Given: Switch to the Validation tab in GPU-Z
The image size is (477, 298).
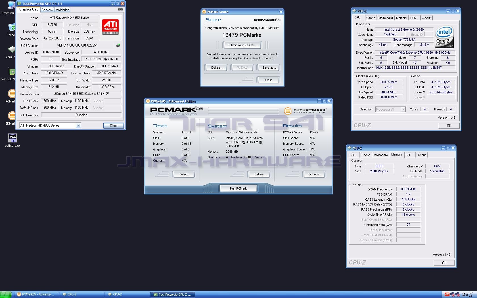Looking at the screenshot, I should click(x=62, y=10).
